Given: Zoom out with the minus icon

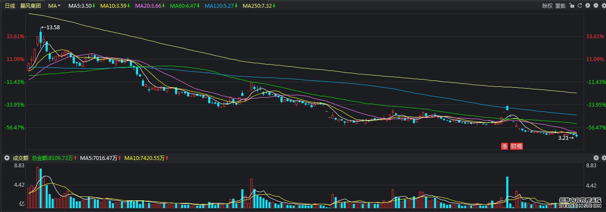Looking at the screenshot, I should [x=596, y=6].
